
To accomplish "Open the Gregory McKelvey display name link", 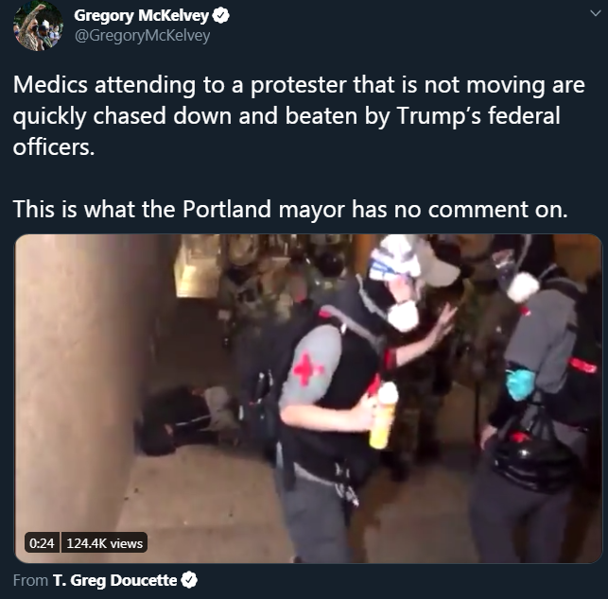I will pos(142,16).
